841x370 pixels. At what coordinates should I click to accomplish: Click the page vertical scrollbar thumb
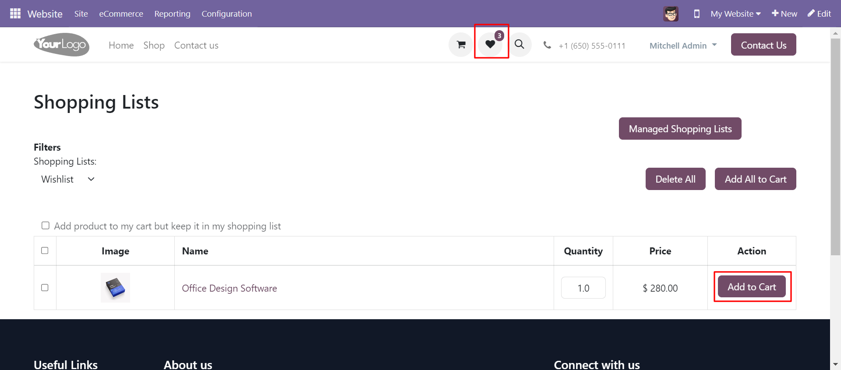[835, 147]
